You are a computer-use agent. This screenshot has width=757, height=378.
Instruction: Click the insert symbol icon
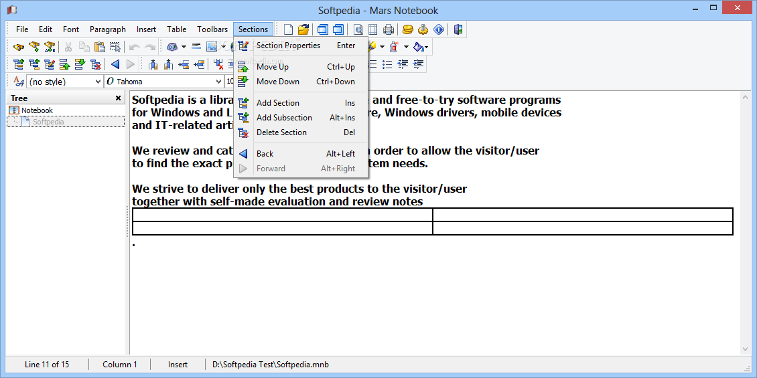coord(172,47)
